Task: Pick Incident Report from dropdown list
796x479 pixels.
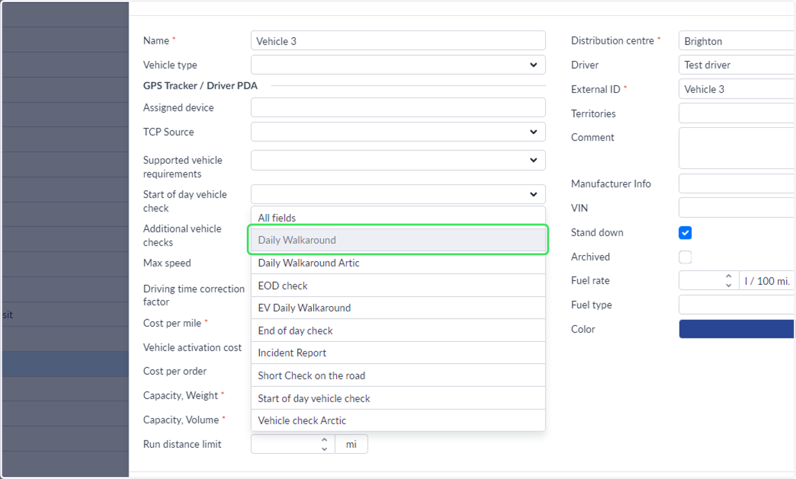Action: [398, 353]
